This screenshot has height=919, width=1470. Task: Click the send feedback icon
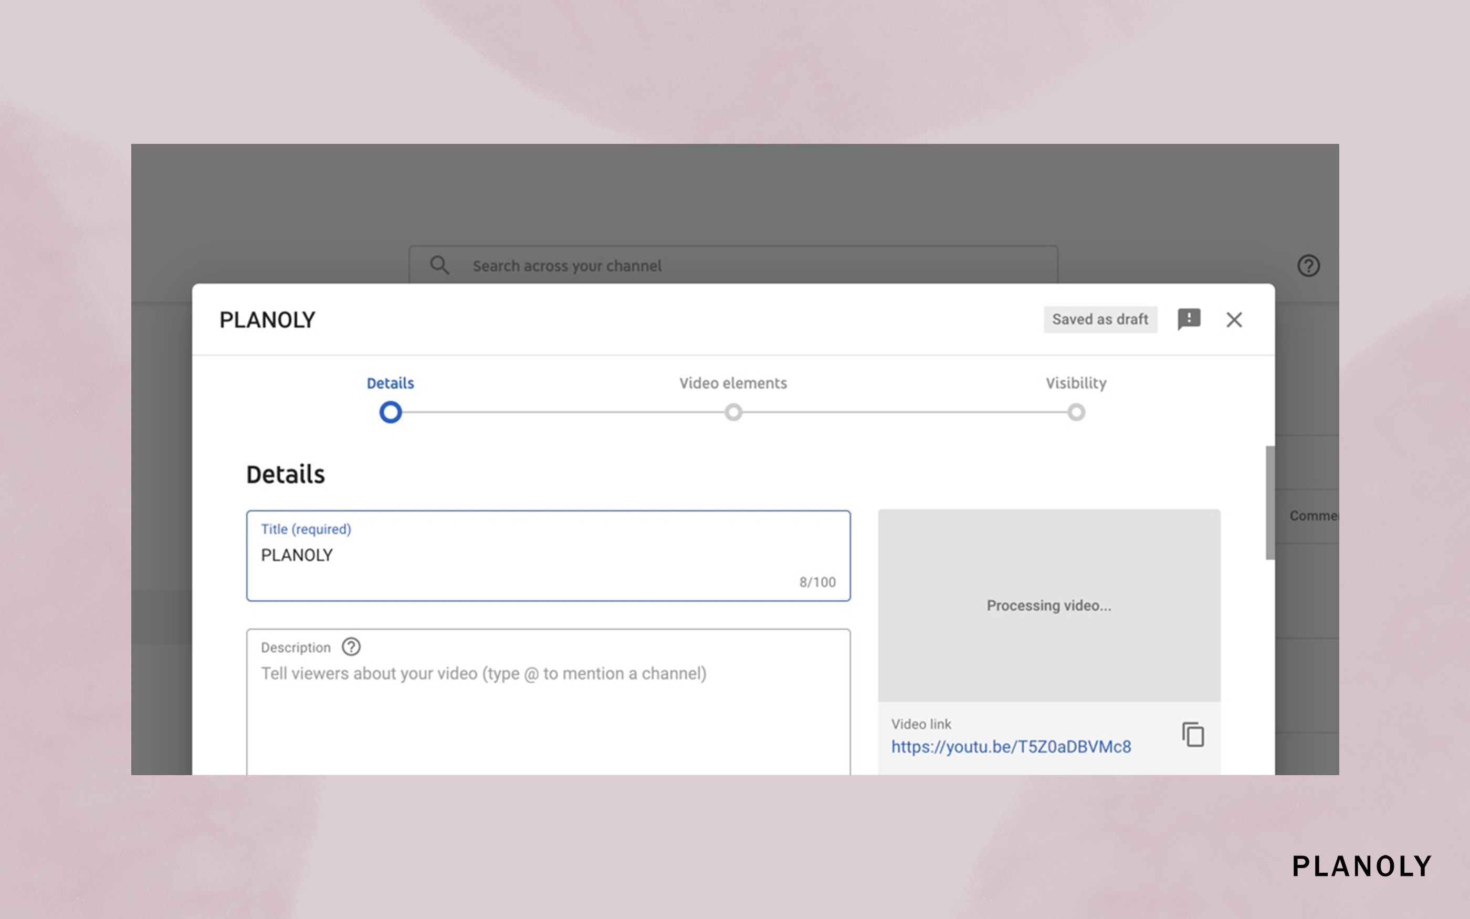click(1188, 319)
